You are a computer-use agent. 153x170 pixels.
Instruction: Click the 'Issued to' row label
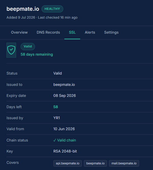[x=14, y=84]
